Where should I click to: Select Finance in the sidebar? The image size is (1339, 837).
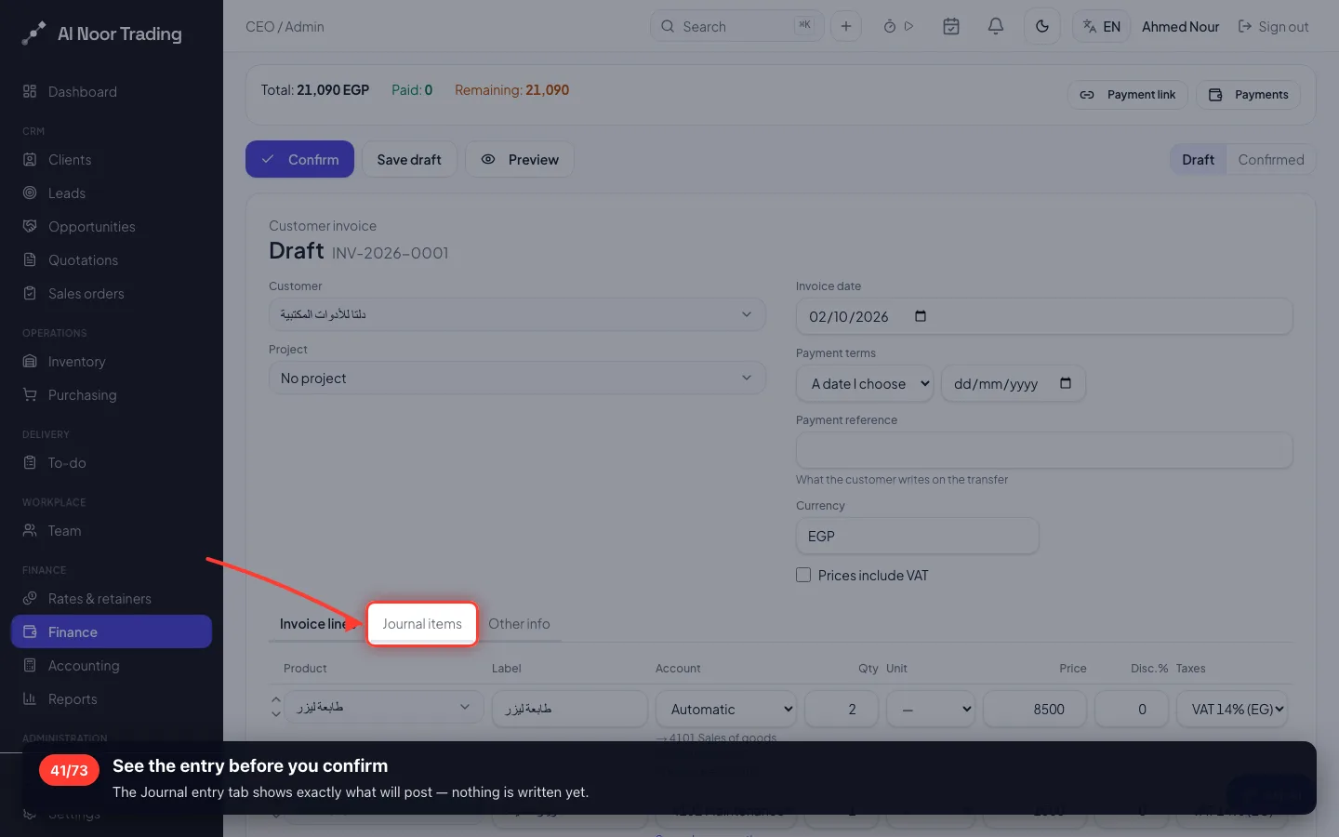tap(112, 631)
